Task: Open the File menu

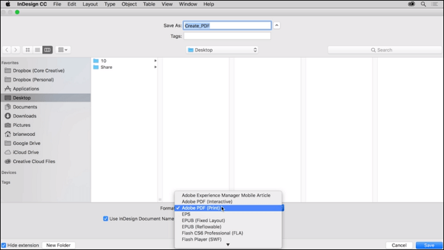Action: click(x=57, y=4)
